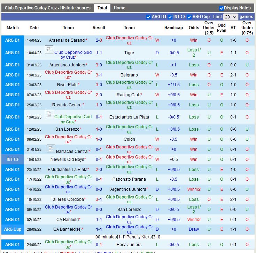Click the 2-3 result score link

(99, 40)
